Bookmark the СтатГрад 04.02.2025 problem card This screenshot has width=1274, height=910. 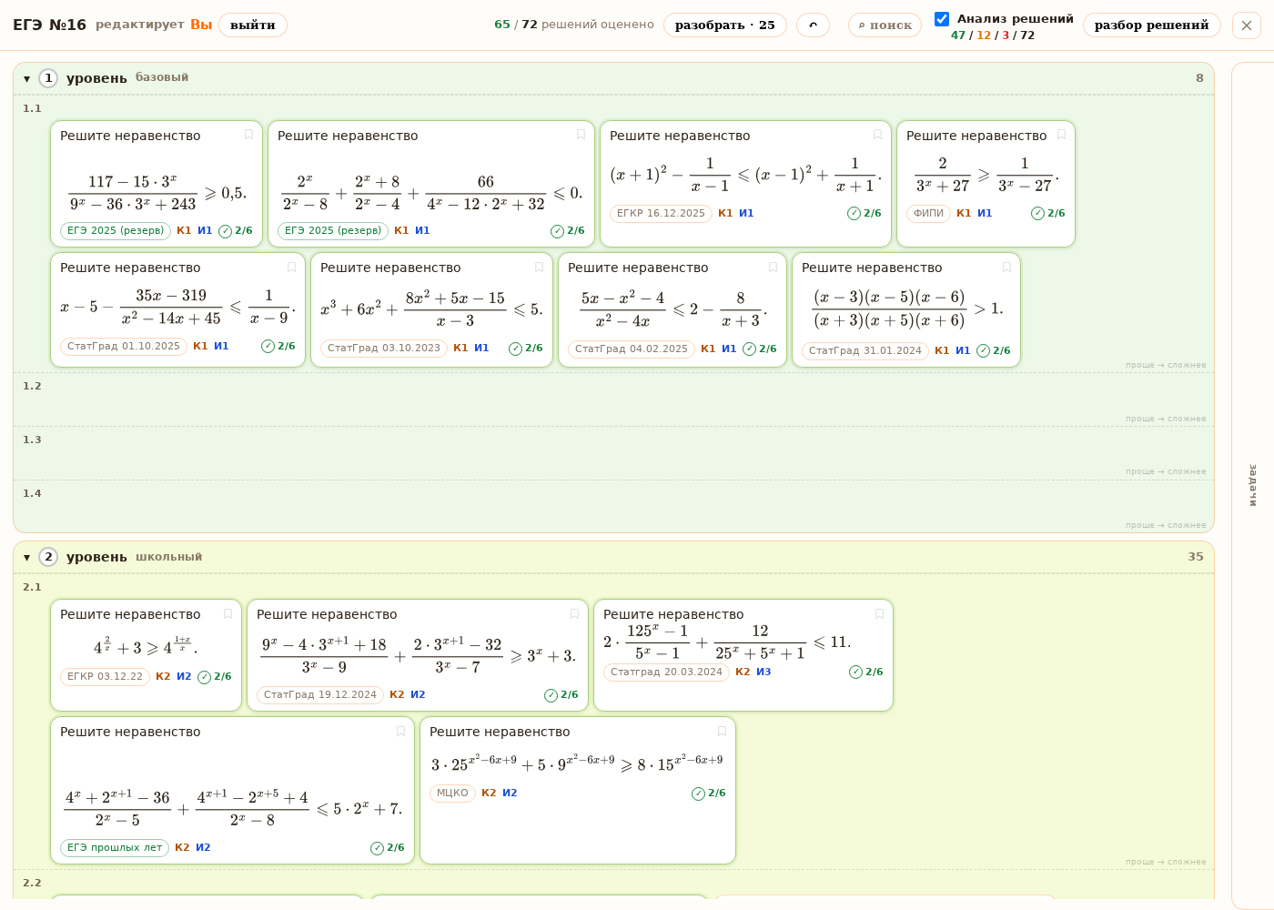[x=773, y=267]
